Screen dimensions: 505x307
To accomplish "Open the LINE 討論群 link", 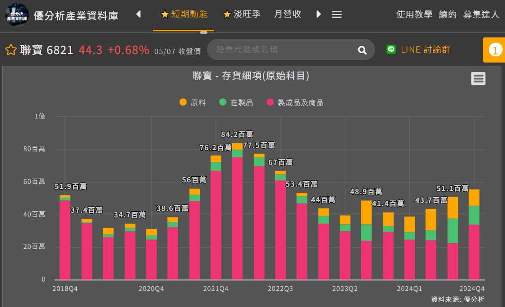I will (425, 50).
